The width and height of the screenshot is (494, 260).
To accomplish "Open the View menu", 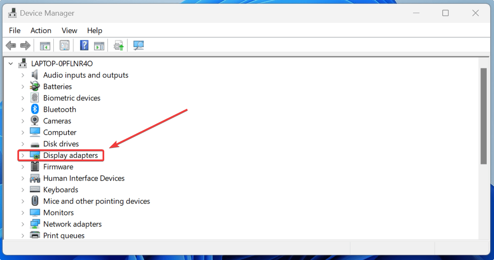I will [69, 30].
